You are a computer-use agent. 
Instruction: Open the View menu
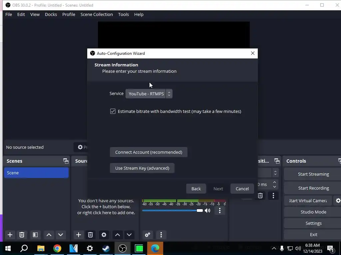pyautogui.click(x=35, y=14)
